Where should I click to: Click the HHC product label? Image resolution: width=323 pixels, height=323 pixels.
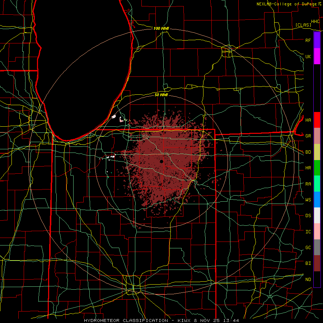coord(315,22)
